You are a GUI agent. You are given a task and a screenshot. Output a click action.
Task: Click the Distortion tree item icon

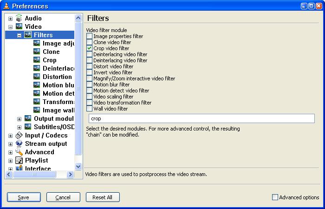tap(37, 77)
